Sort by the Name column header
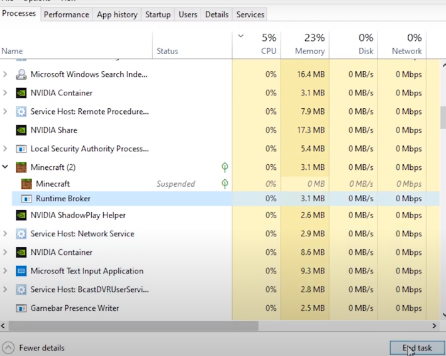Screen dimensions: 446x356 [x=76, y=45]
